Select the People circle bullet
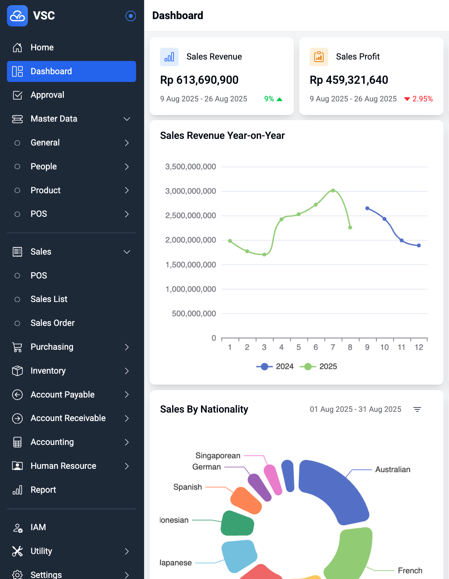 [17, 166]
